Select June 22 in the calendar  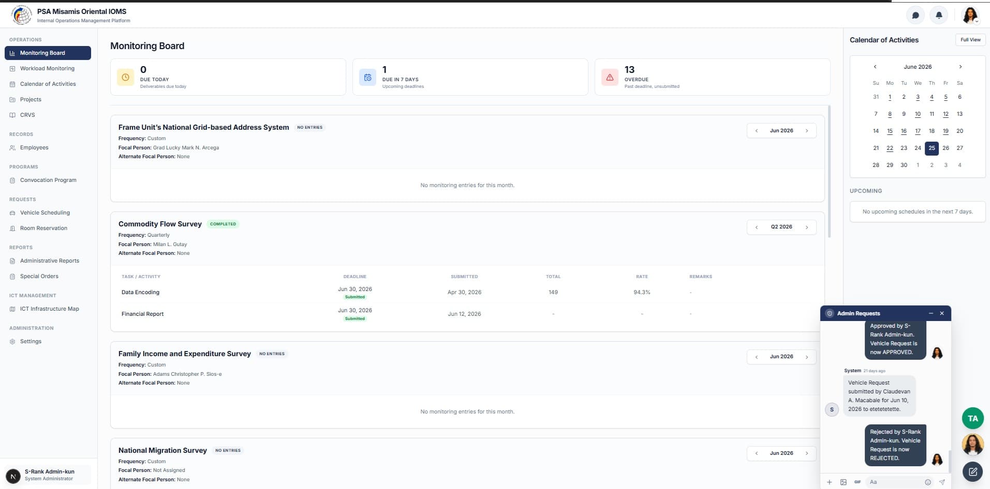[x=890, y=148]
